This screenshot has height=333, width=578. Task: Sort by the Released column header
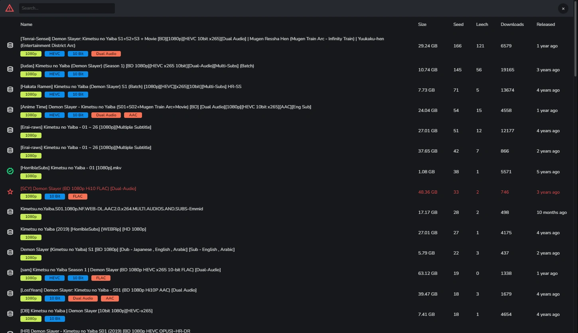[x=545, y=24]
